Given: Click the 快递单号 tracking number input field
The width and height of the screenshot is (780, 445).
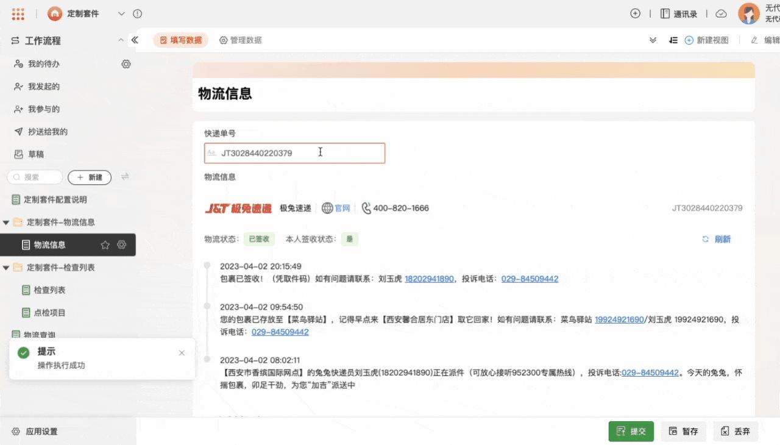Looking at the screenshot, I should 294,153.
